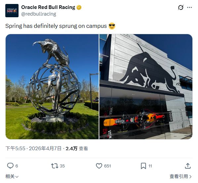The image size is (198, 183).
Task: Open the three-dot more options menu
Action: (189, 7)
